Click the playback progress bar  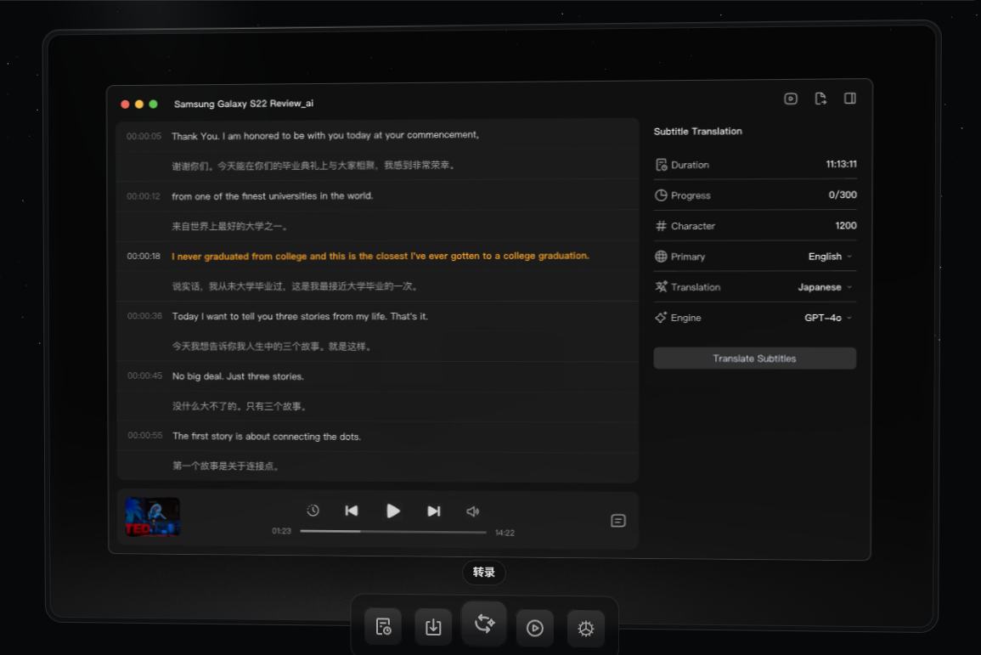(393, 532)
